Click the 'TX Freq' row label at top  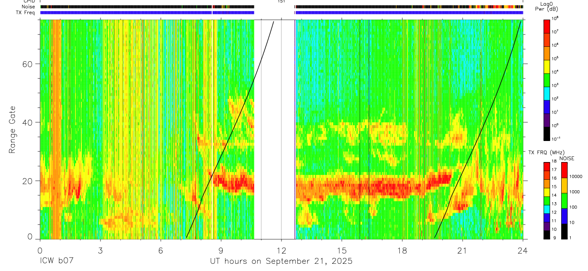tap(25, 12)
